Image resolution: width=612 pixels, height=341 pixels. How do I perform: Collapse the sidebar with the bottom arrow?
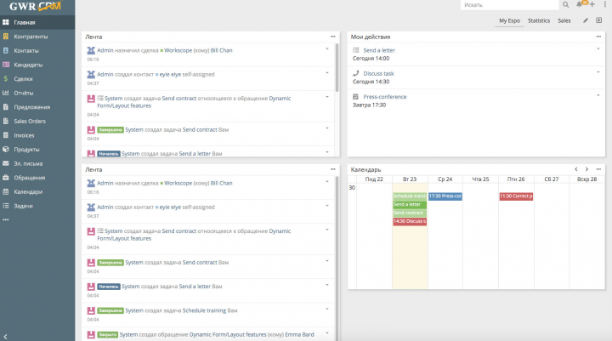point(5,336)
